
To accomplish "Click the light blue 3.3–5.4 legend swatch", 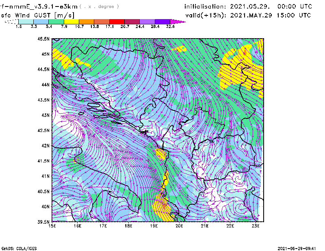I will [x=41, y=22].
